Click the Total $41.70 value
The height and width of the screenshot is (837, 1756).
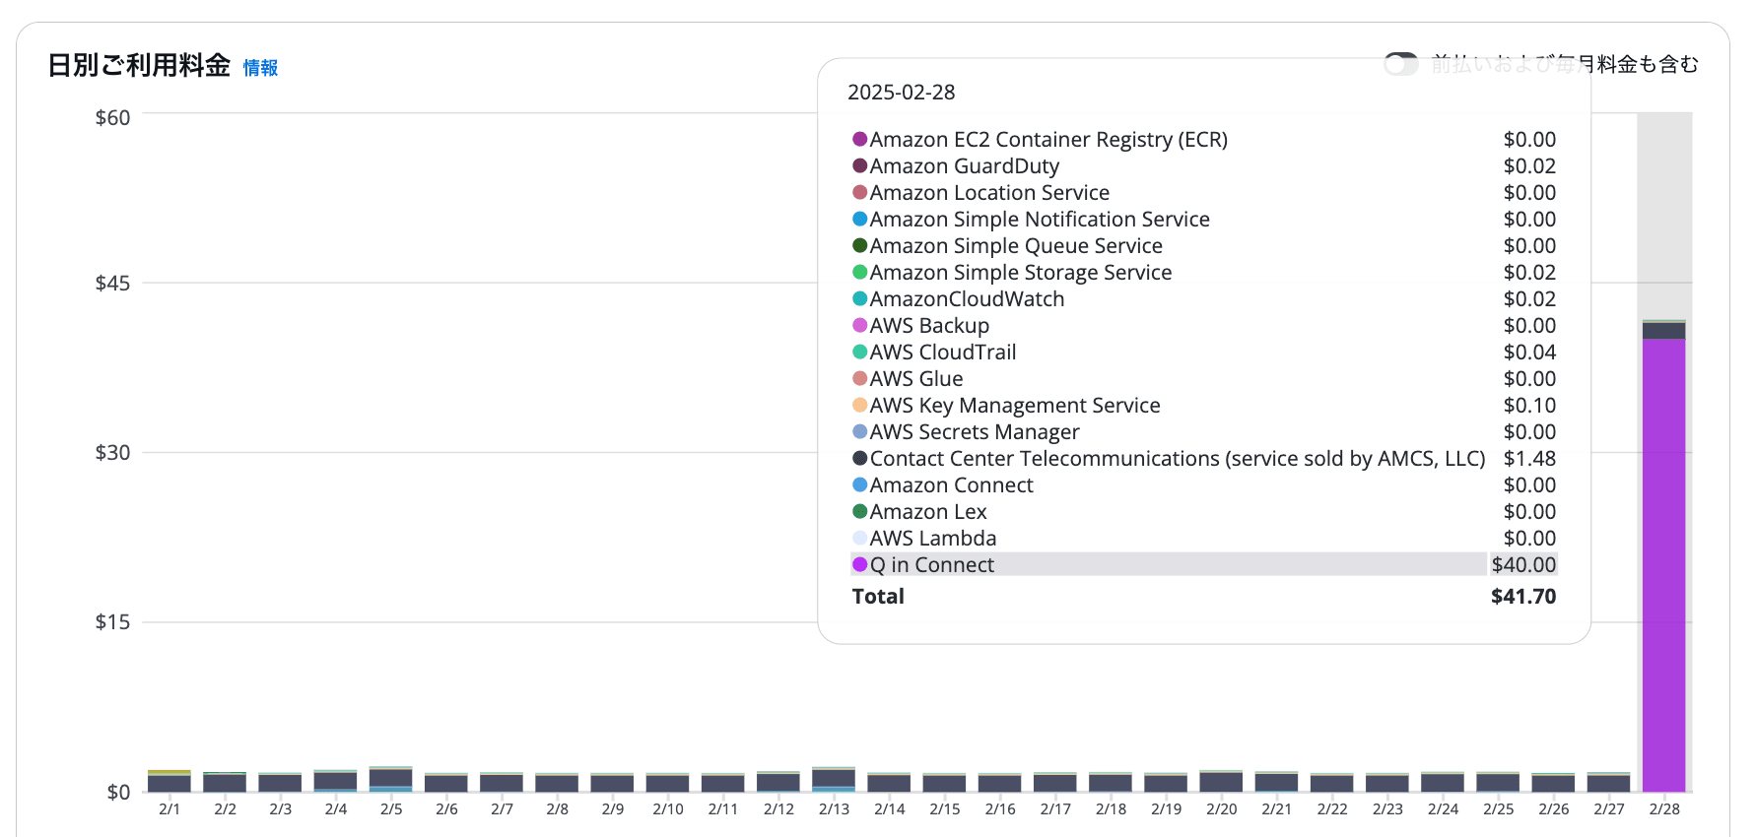(x=1523, y=596)
